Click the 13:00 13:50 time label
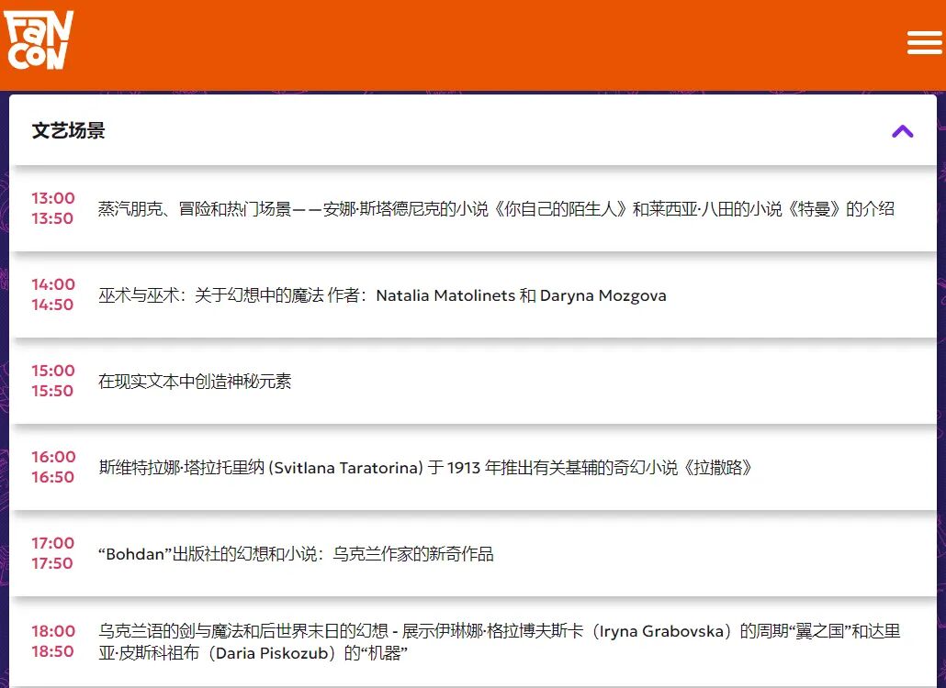 point(53,208)
